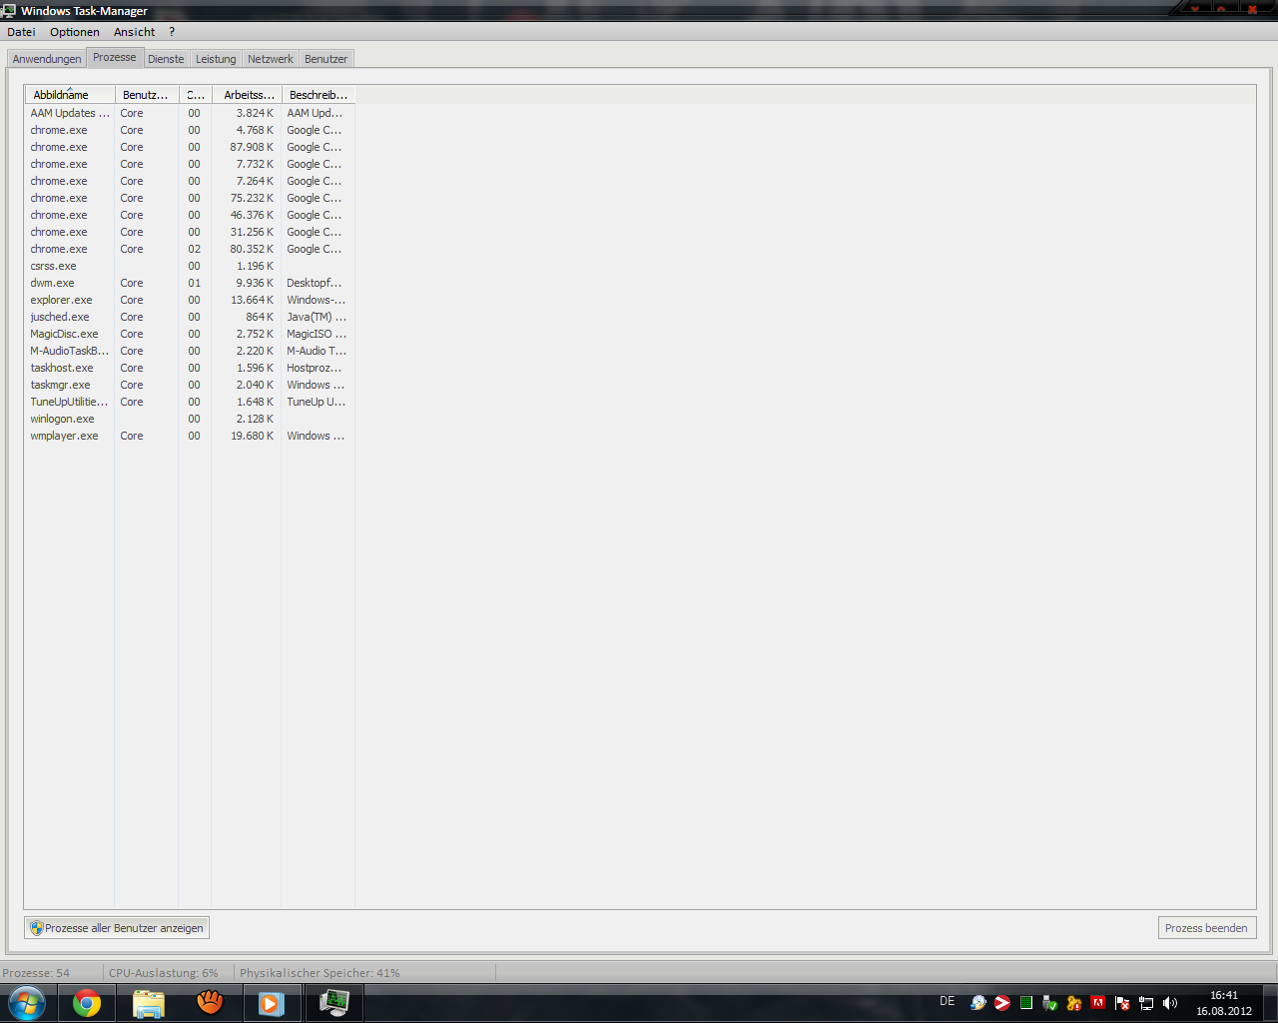Click the red arrow tray icon
This screenshot has height=1023, width=1278.
[1002, 1002]
